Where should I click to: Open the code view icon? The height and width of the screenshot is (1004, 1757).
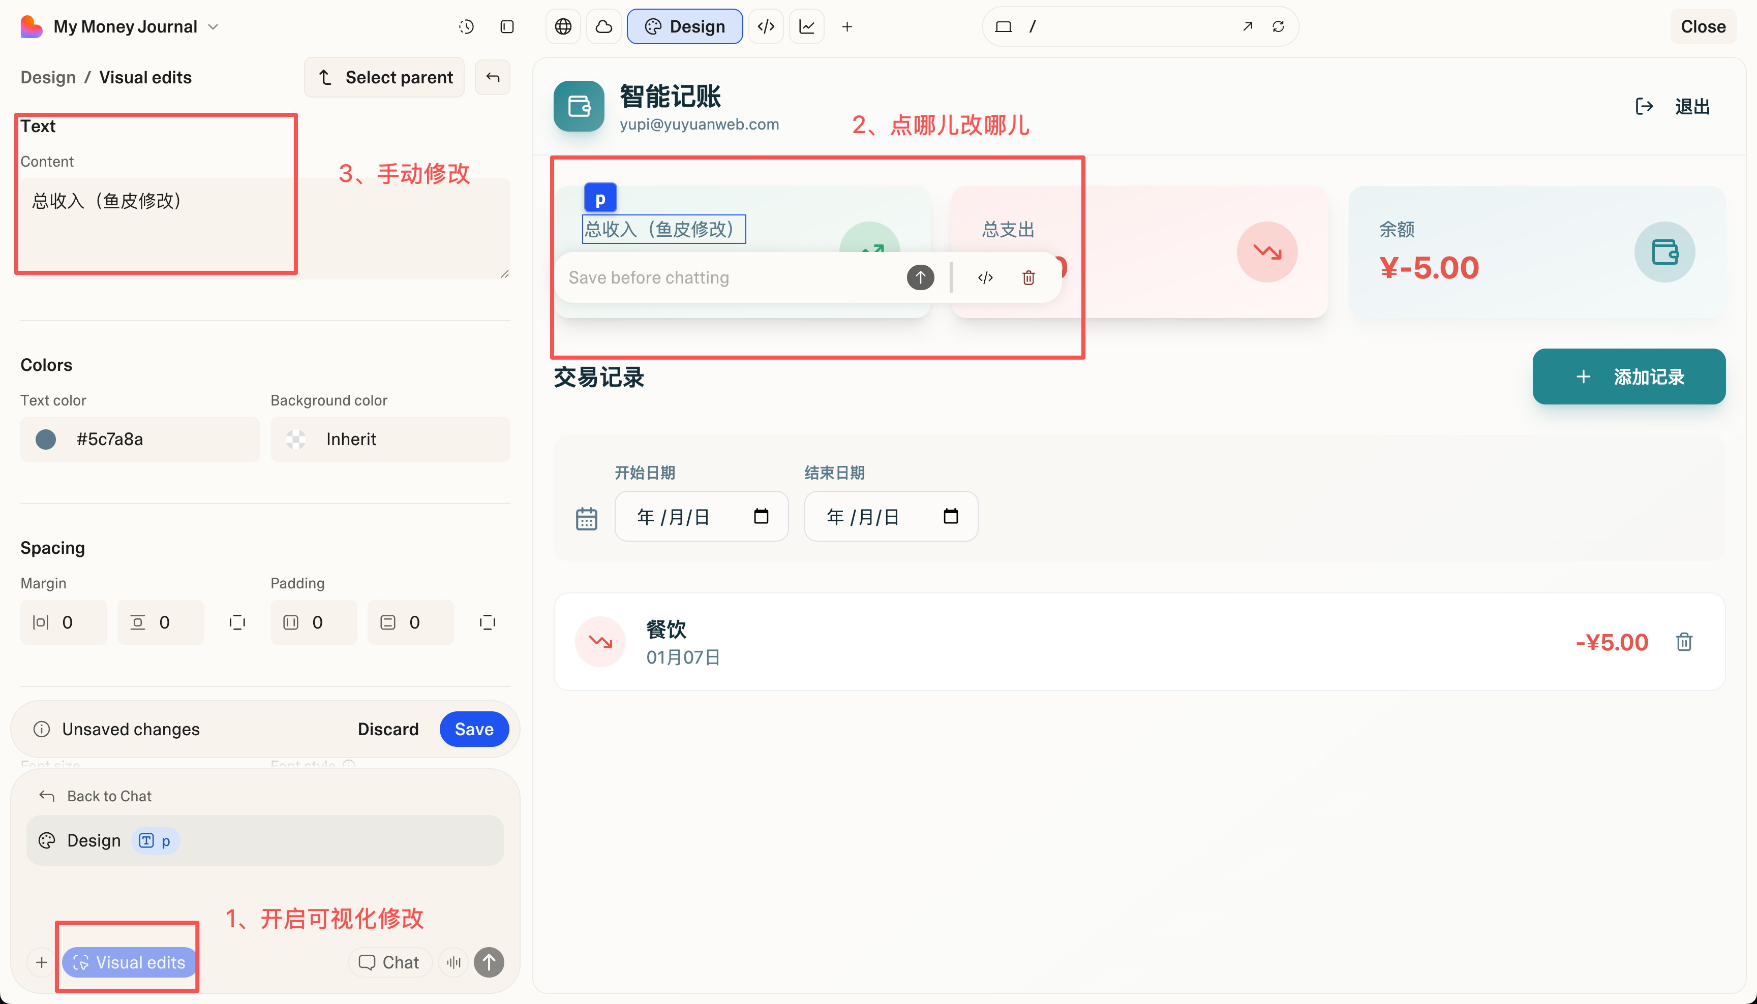766,26
